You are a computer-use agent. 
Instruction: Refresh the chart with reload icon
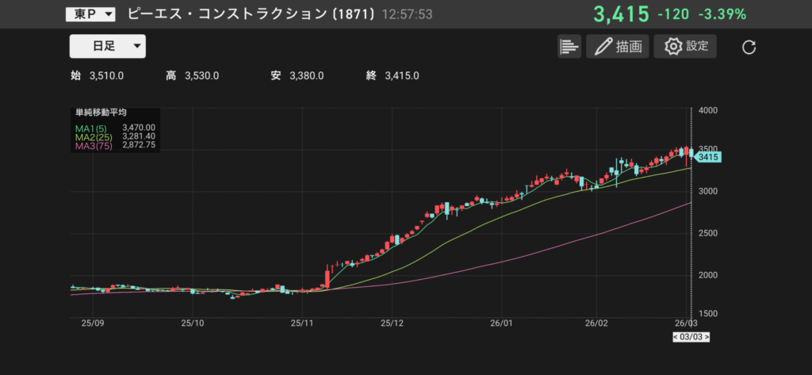(x=749, y=48)
